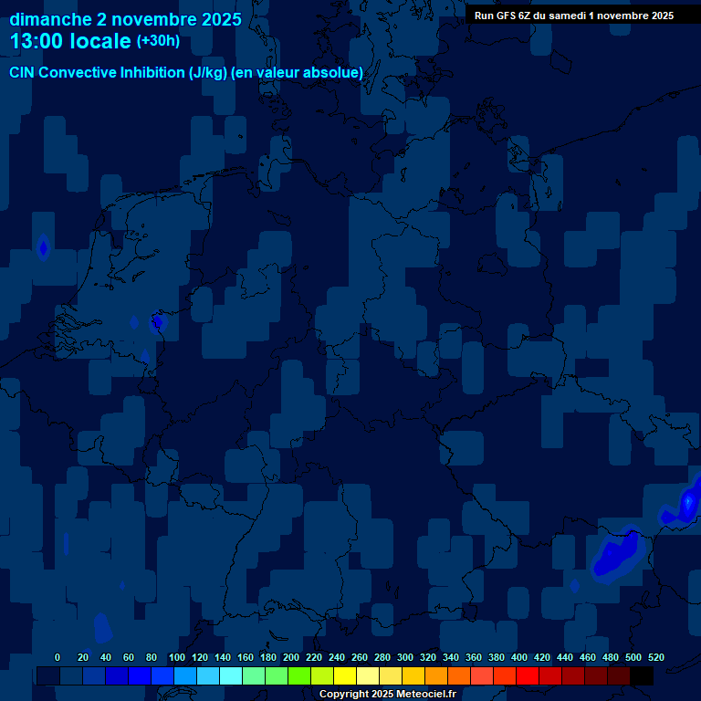This screenshot has height=701, width=701.
Task: Click the faint blue patch near bottom-left of map
Action: [x=101, y=626]
